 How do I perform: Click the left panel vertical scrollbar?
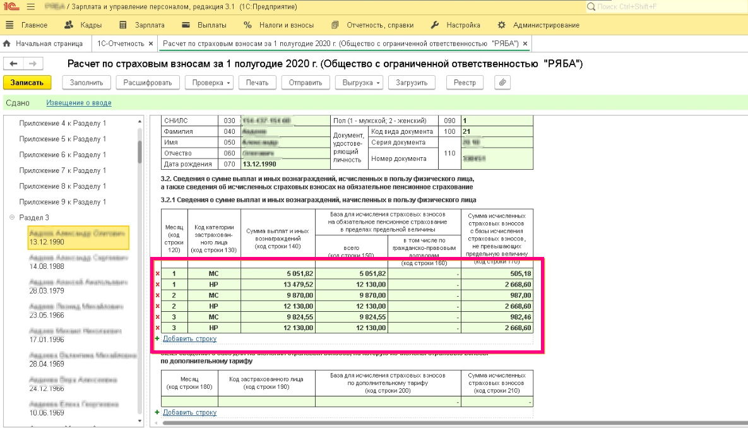[x=140, y=152]
